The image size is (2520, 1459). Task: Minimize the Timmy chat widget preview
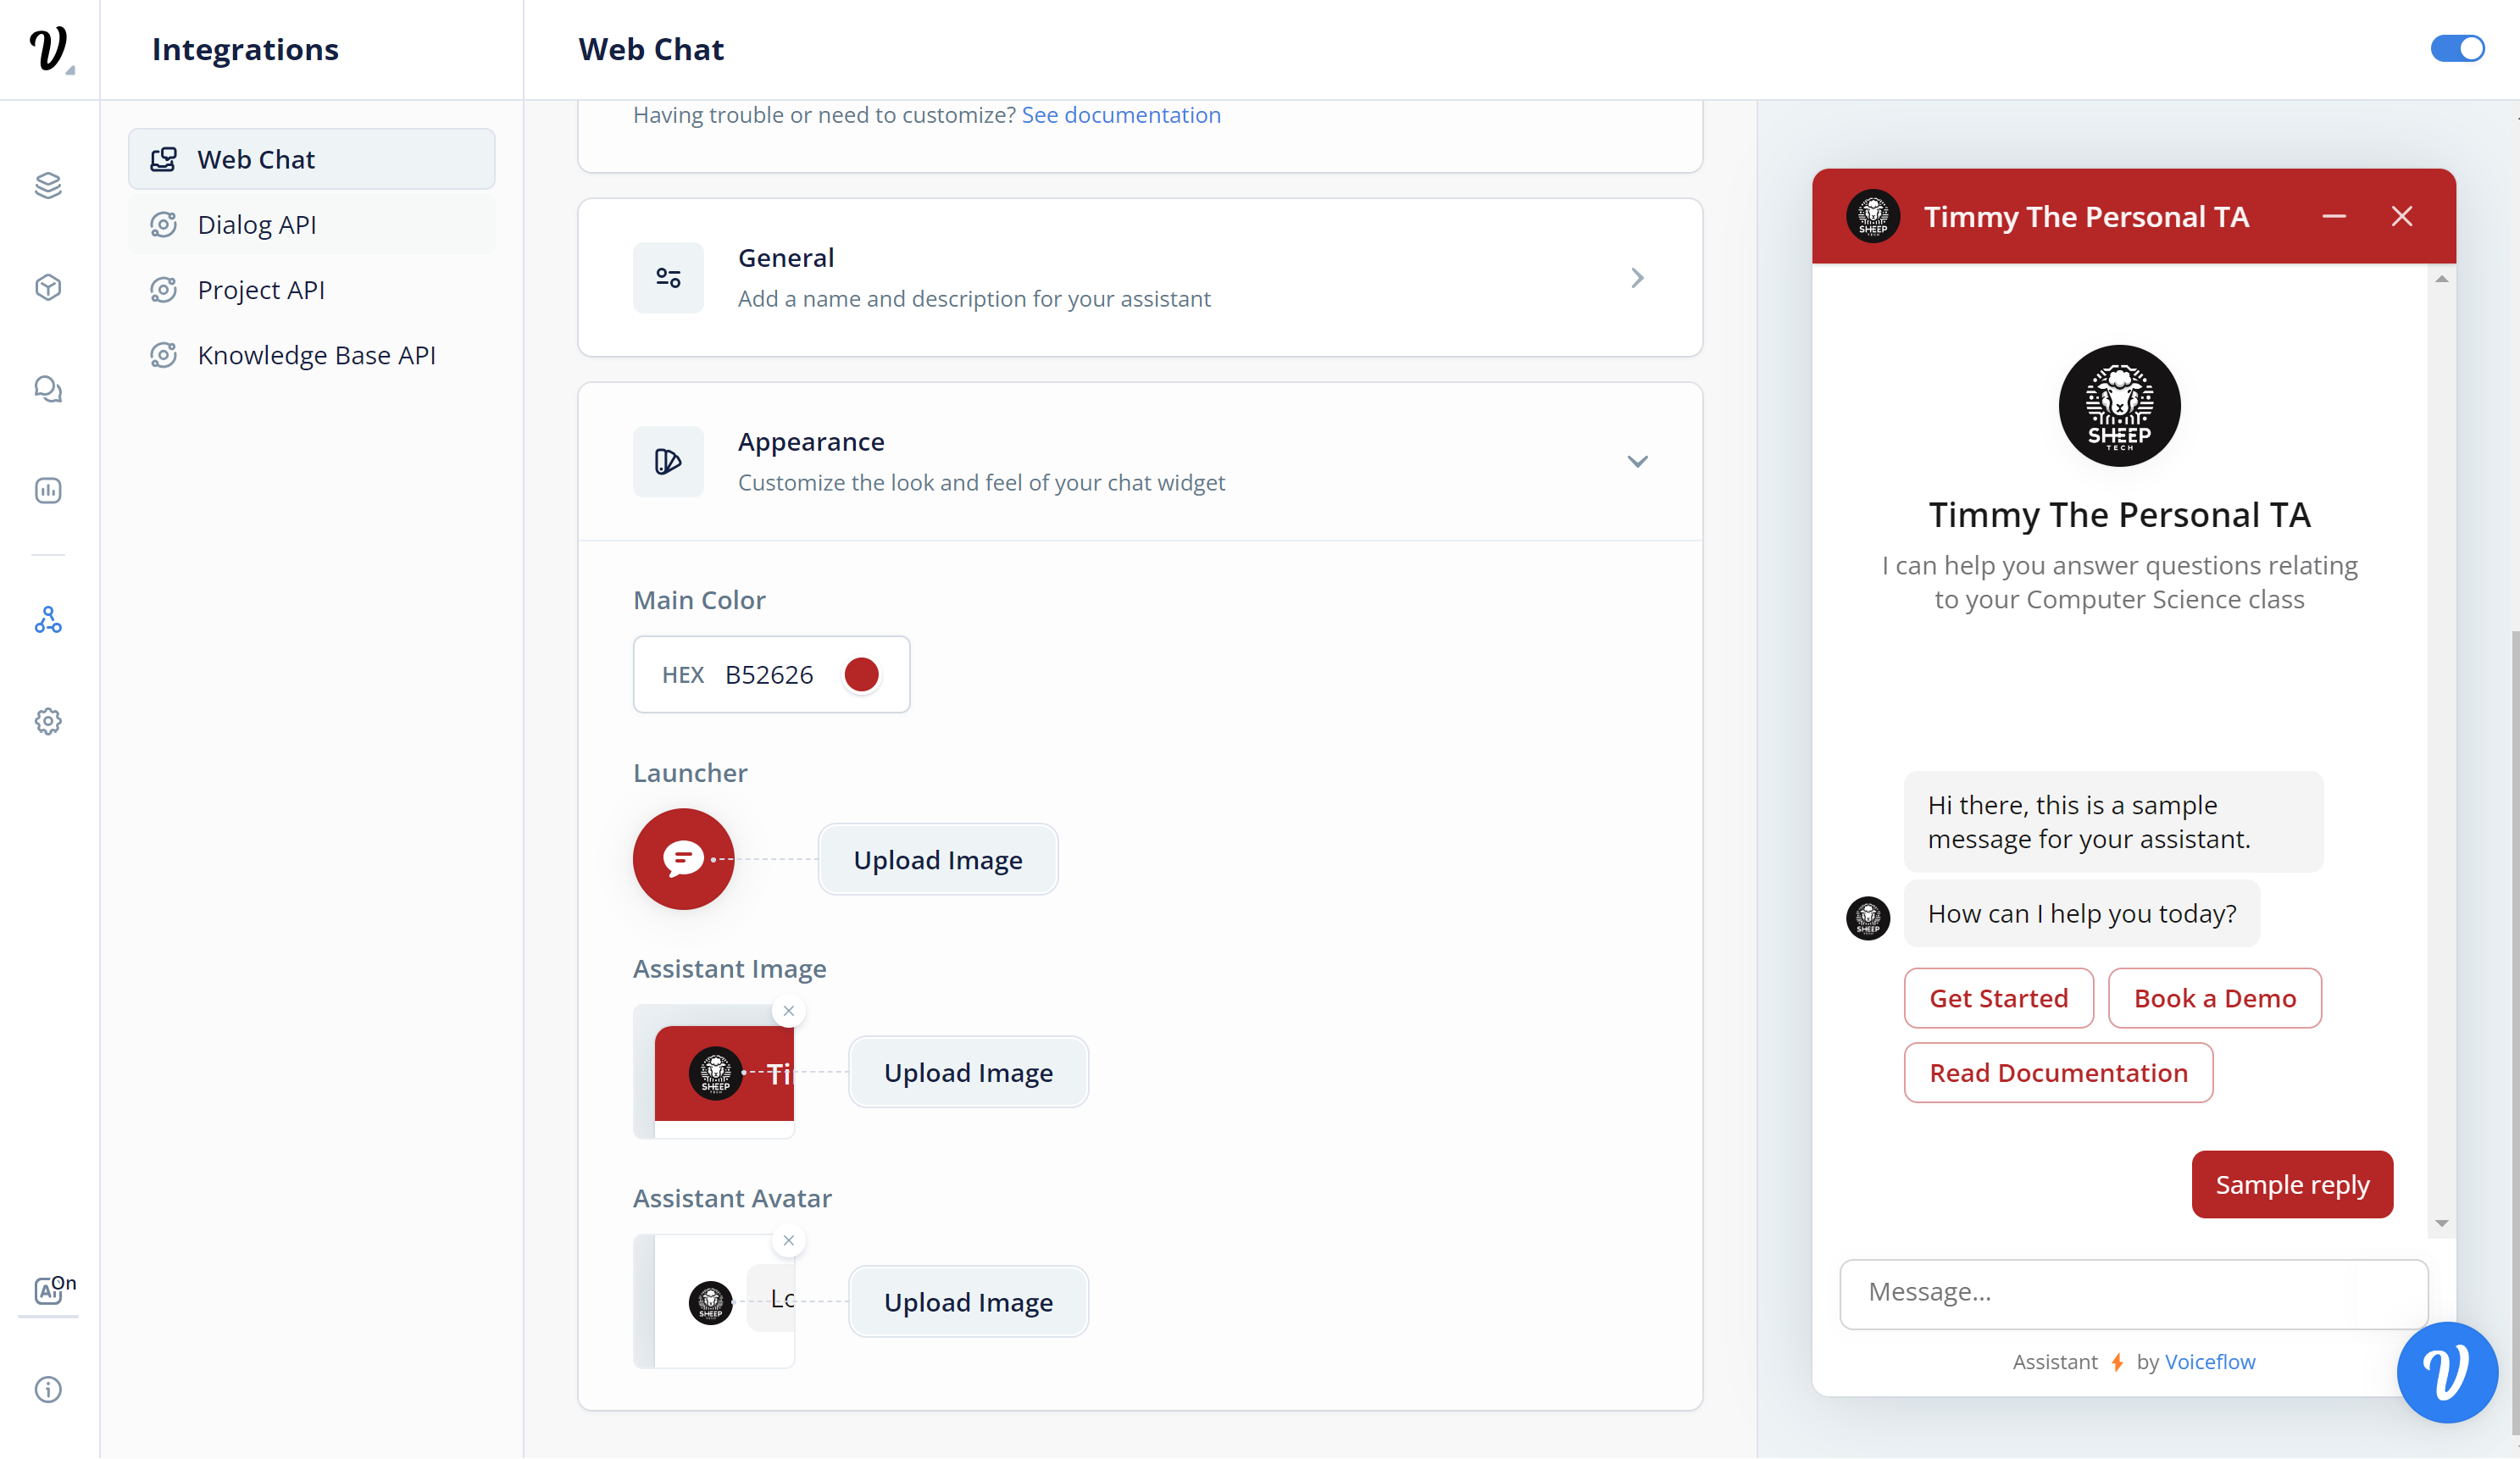[x=2334, y=216]
